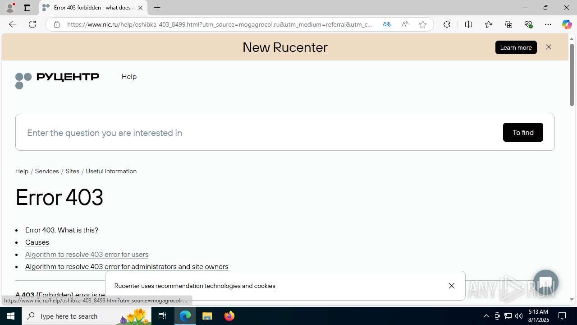Add this page to favorites star
577x325 pixels.
point(422,24)
